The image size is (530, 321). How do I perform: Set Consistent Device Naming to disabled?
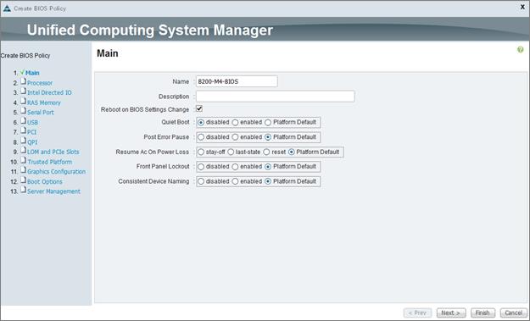201,181
